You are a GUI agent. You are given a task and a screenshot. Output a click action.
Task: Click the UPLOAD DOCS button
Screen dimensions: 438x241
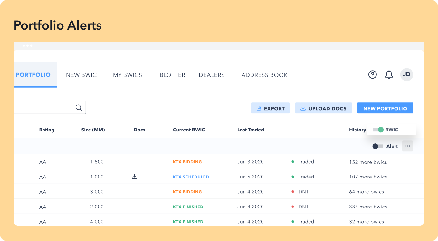coord(323,108)
